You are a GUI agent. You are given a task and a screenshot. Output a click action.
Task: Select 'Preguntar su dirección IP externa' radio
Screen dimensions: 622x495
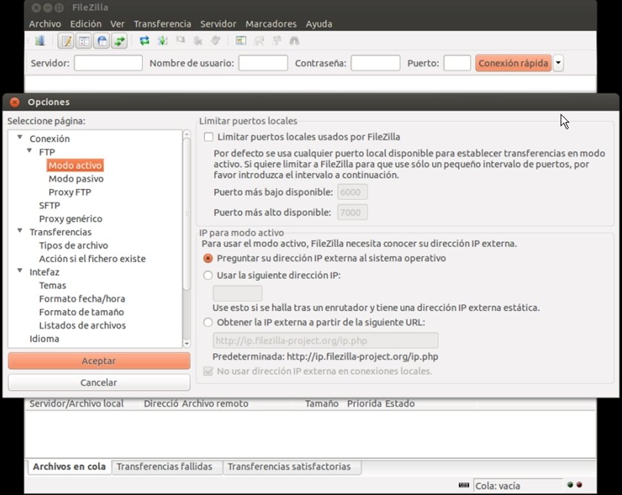208,258
